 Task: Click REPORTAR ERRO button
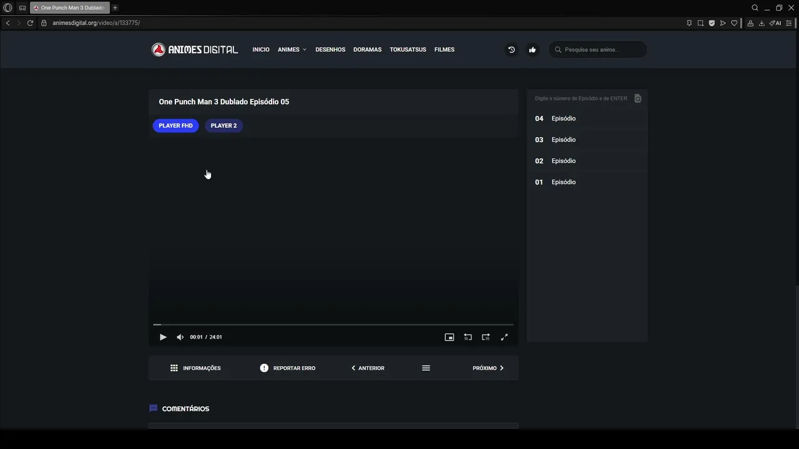(x=288, y=369)
